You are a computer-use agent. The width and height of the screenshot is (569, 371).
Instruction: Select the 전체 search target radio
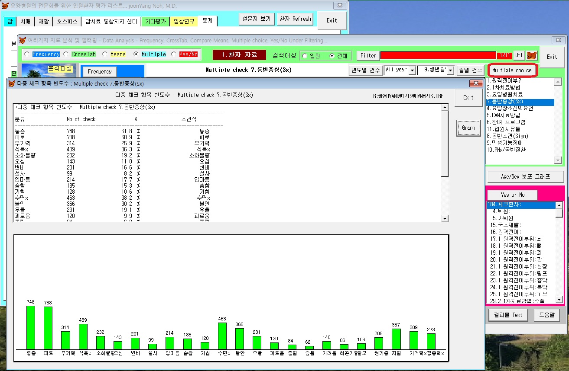point(332,56)
